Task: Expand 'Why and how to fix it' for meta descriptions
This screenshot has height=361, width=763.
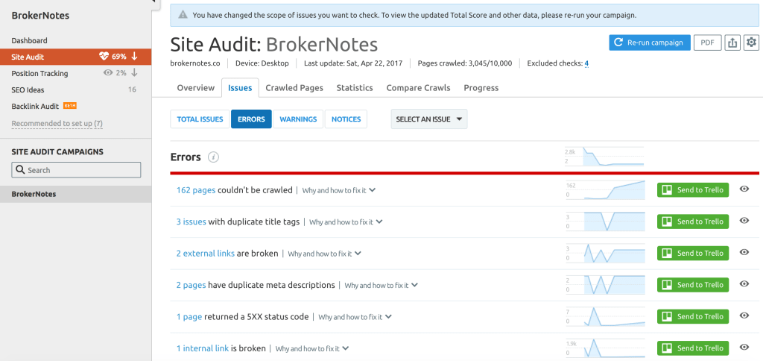Action: coord(381,286)
